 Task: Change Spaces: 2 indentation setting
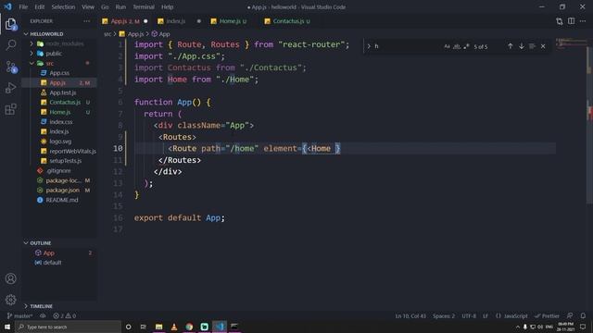pos(444,316)
